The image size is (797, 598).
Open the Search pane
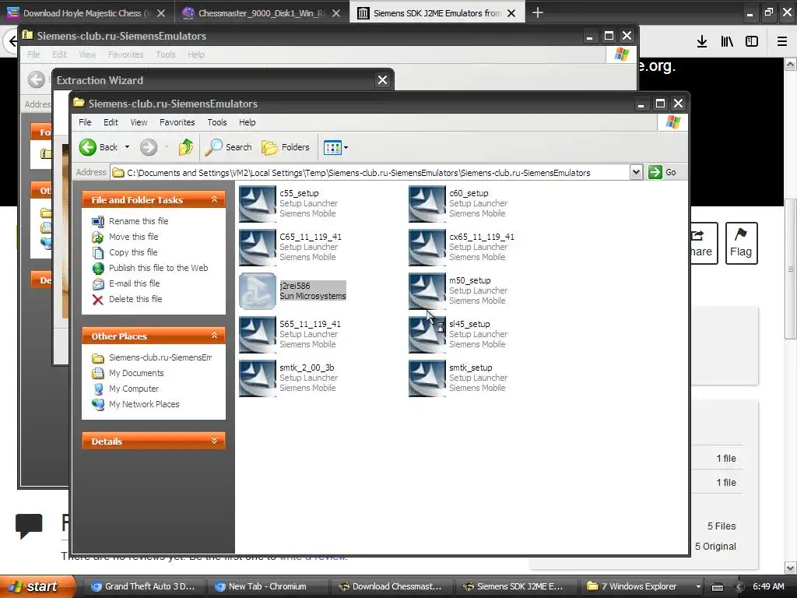coord(229,147)
